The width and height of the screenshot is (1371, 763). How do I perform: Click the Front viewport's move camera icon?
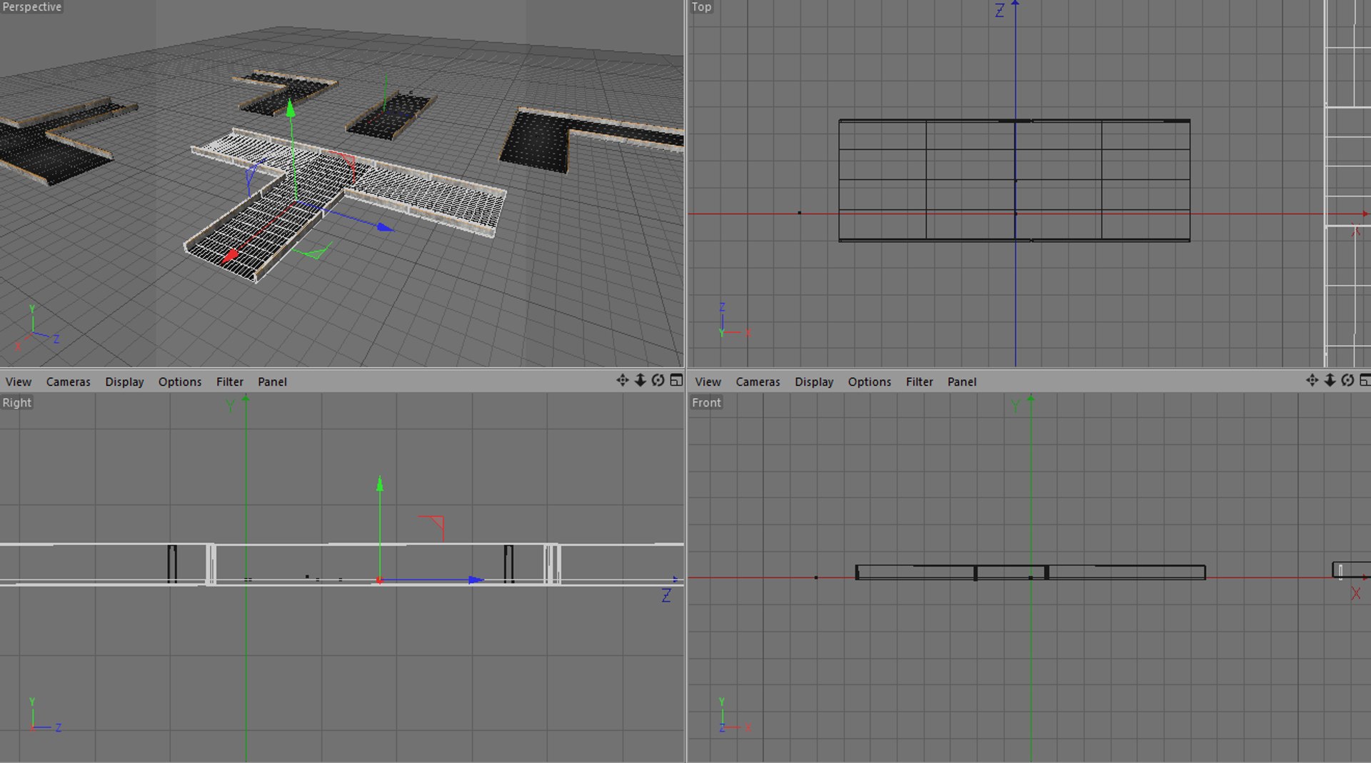pos(1312,380)
